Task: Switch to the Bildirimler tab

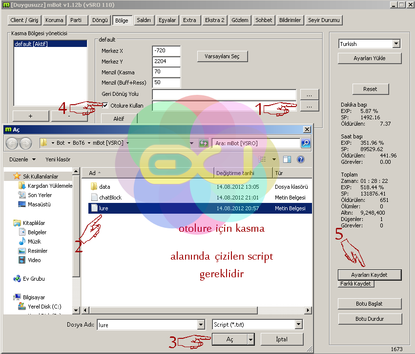Action: pyautogui.click(x=290, y=20)
